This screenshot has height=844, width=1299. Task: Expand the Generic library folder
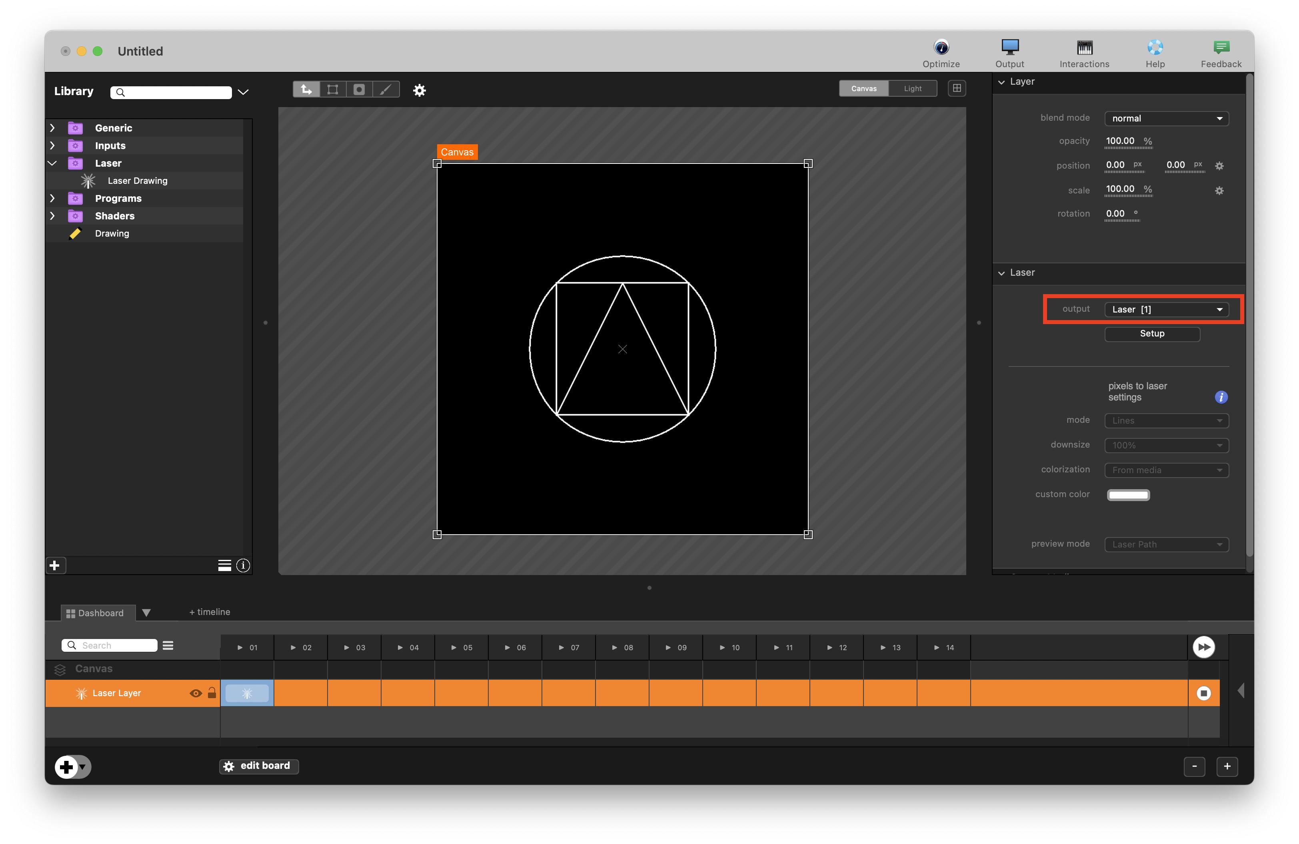tap(52, 127)
